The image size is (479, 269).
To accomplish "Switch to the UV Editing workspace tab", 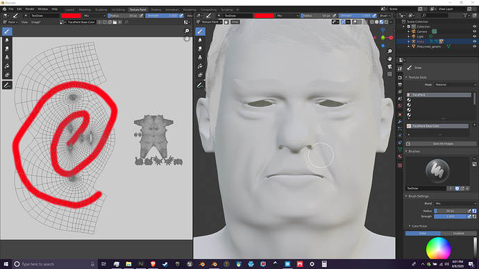I will point(118,10).
